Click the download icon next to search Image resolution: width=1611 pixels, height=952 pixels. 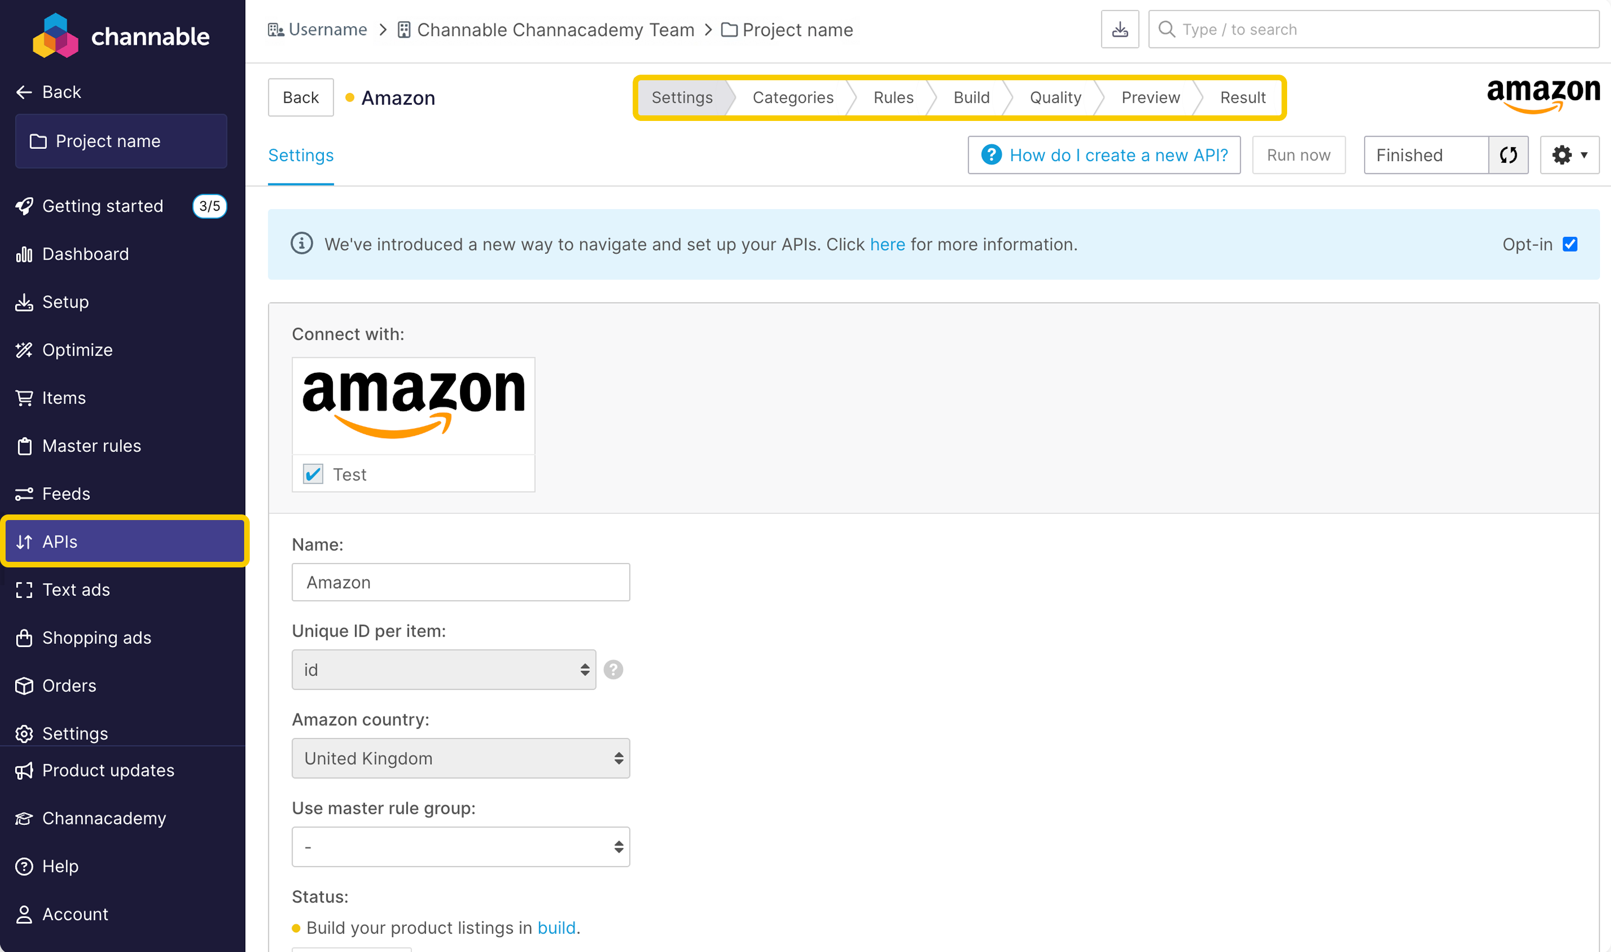pos(1119,30)
